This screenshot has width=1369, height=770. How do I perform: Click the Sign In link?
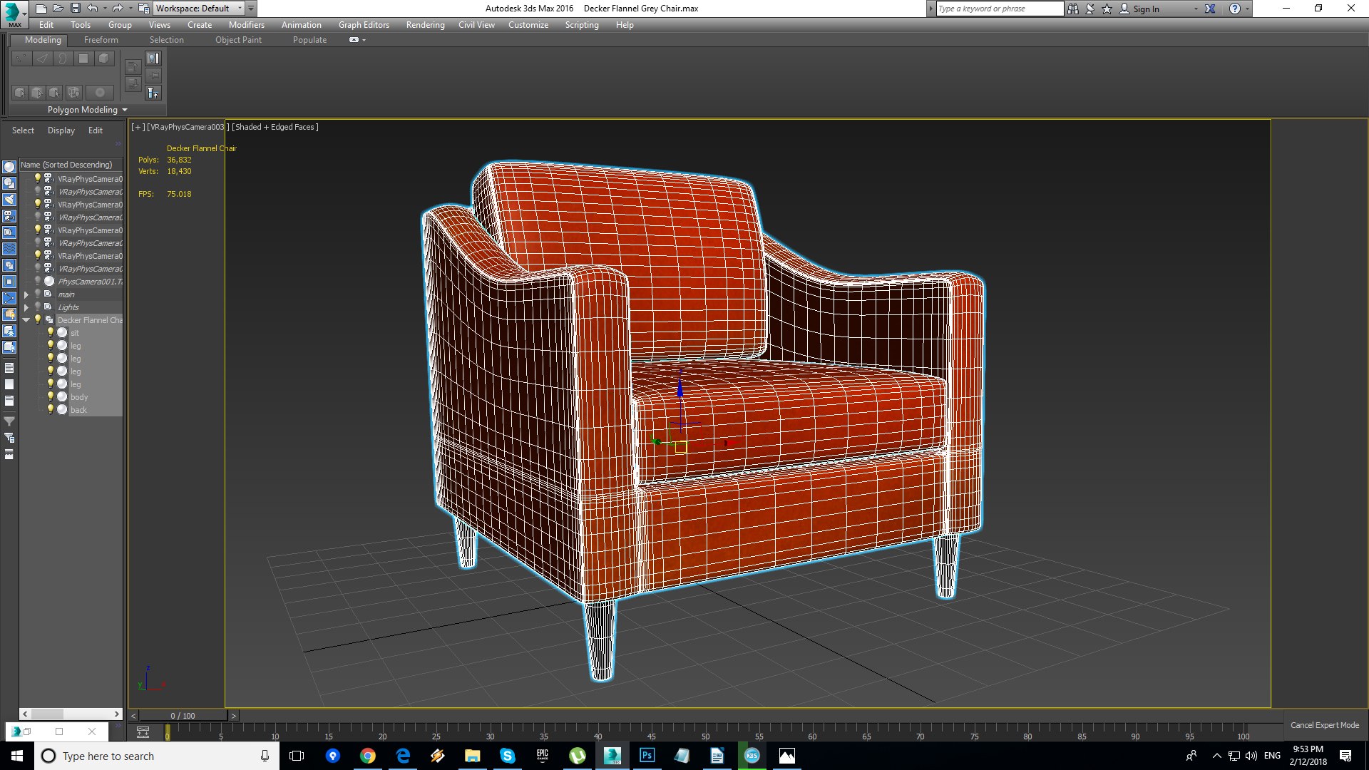(x=1146, y=9)
